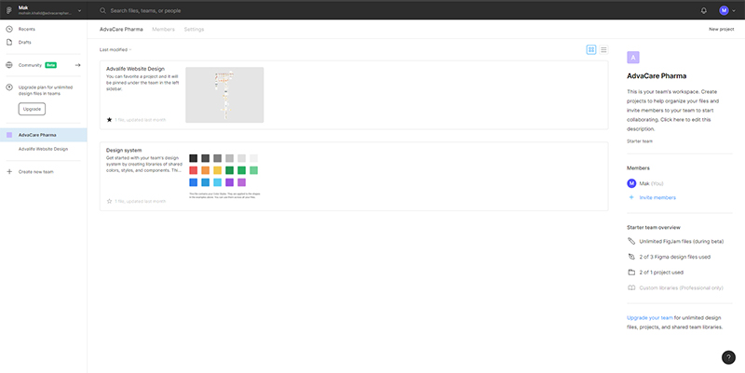Unfavorite Advalife Website Design with the filled star

coord(109,120)
